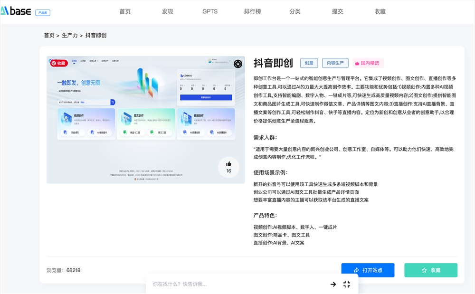
Task: Select 分类 in top navigation
Action: pyautogui.click(x=295, y=11)
